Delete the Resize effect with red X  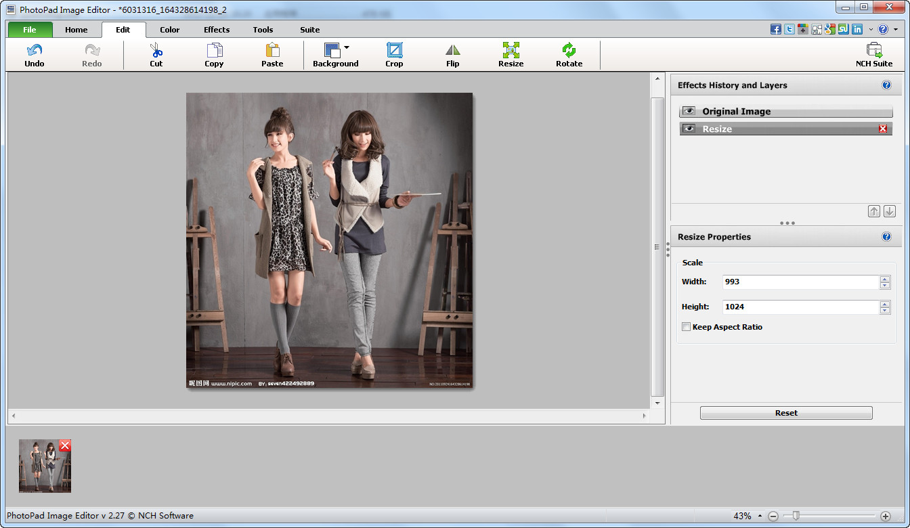coord(883,129)
